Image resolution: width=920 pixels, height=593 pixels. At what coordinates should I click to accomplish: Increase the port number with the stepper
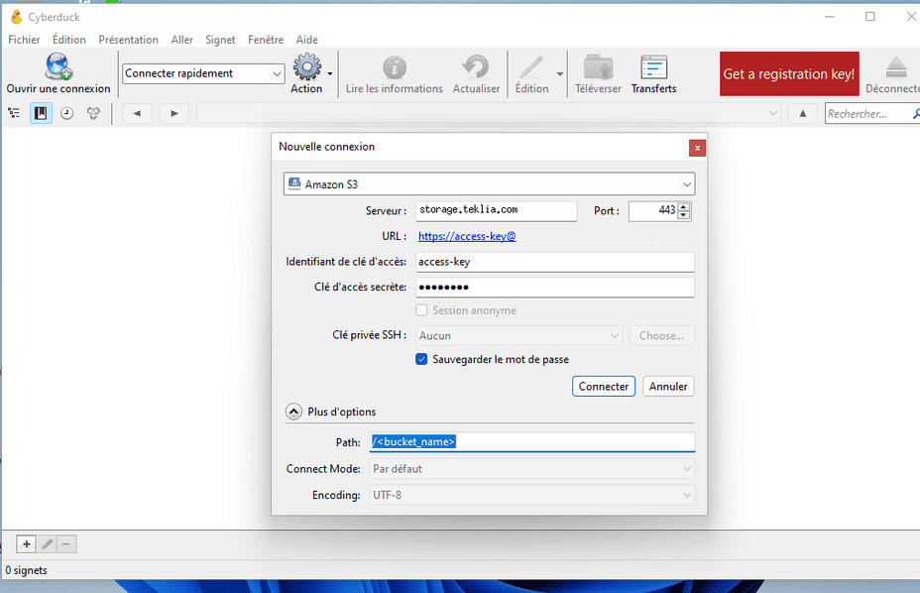(683, 206)
